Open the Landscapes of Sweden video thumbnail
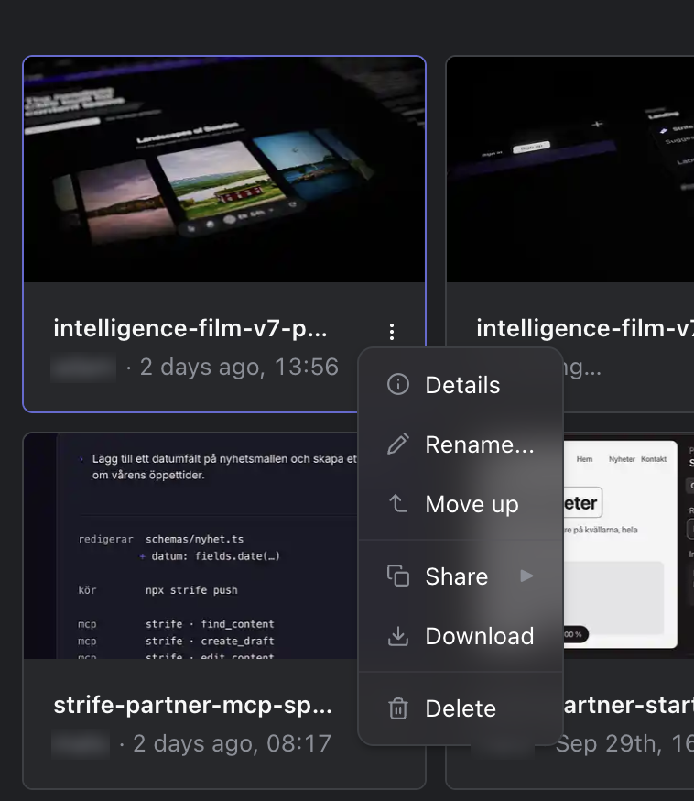The image size is (694, 801). point(224,170)
